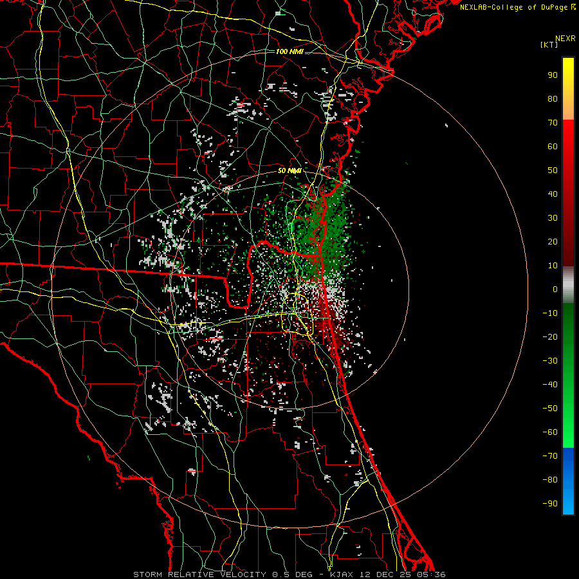This screenshot has height=579, width=579.
Task: Click the -20 knot legend label
Action: pos(550,336)
